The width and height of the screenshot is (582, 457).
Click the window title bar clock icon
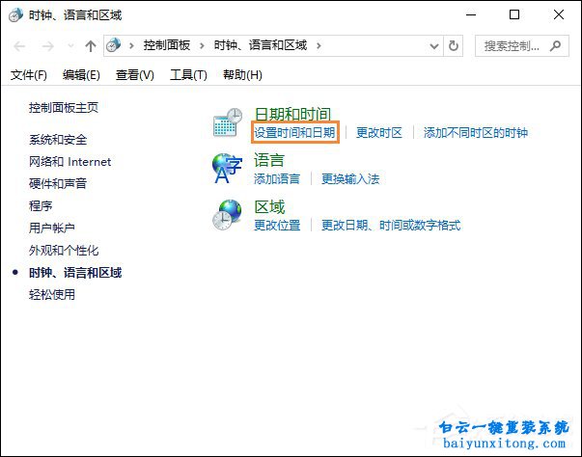pyautogui.click(x=16, y=15)
